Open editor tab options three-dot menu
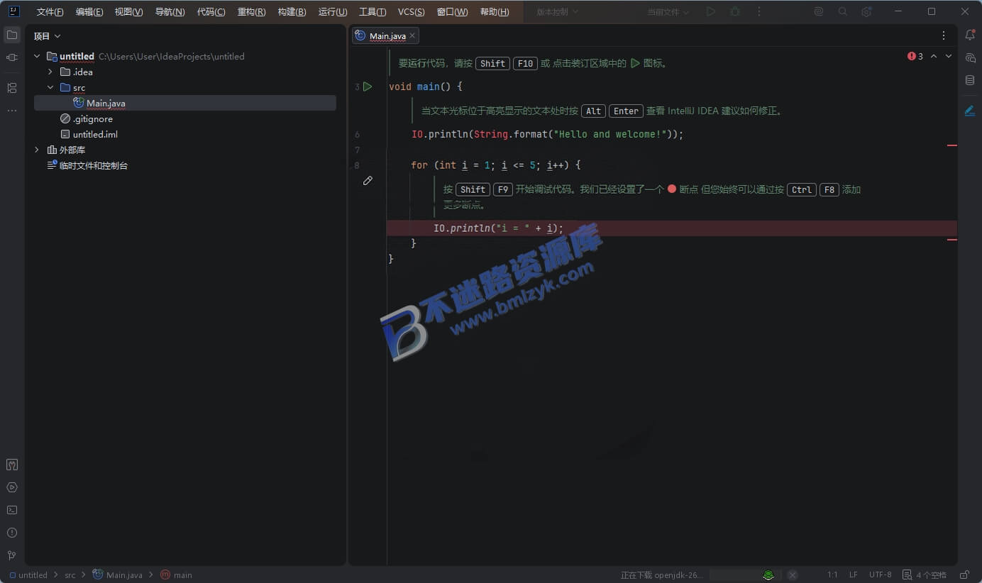Viewport: 982px width, 583px height. tap(944, 35)
